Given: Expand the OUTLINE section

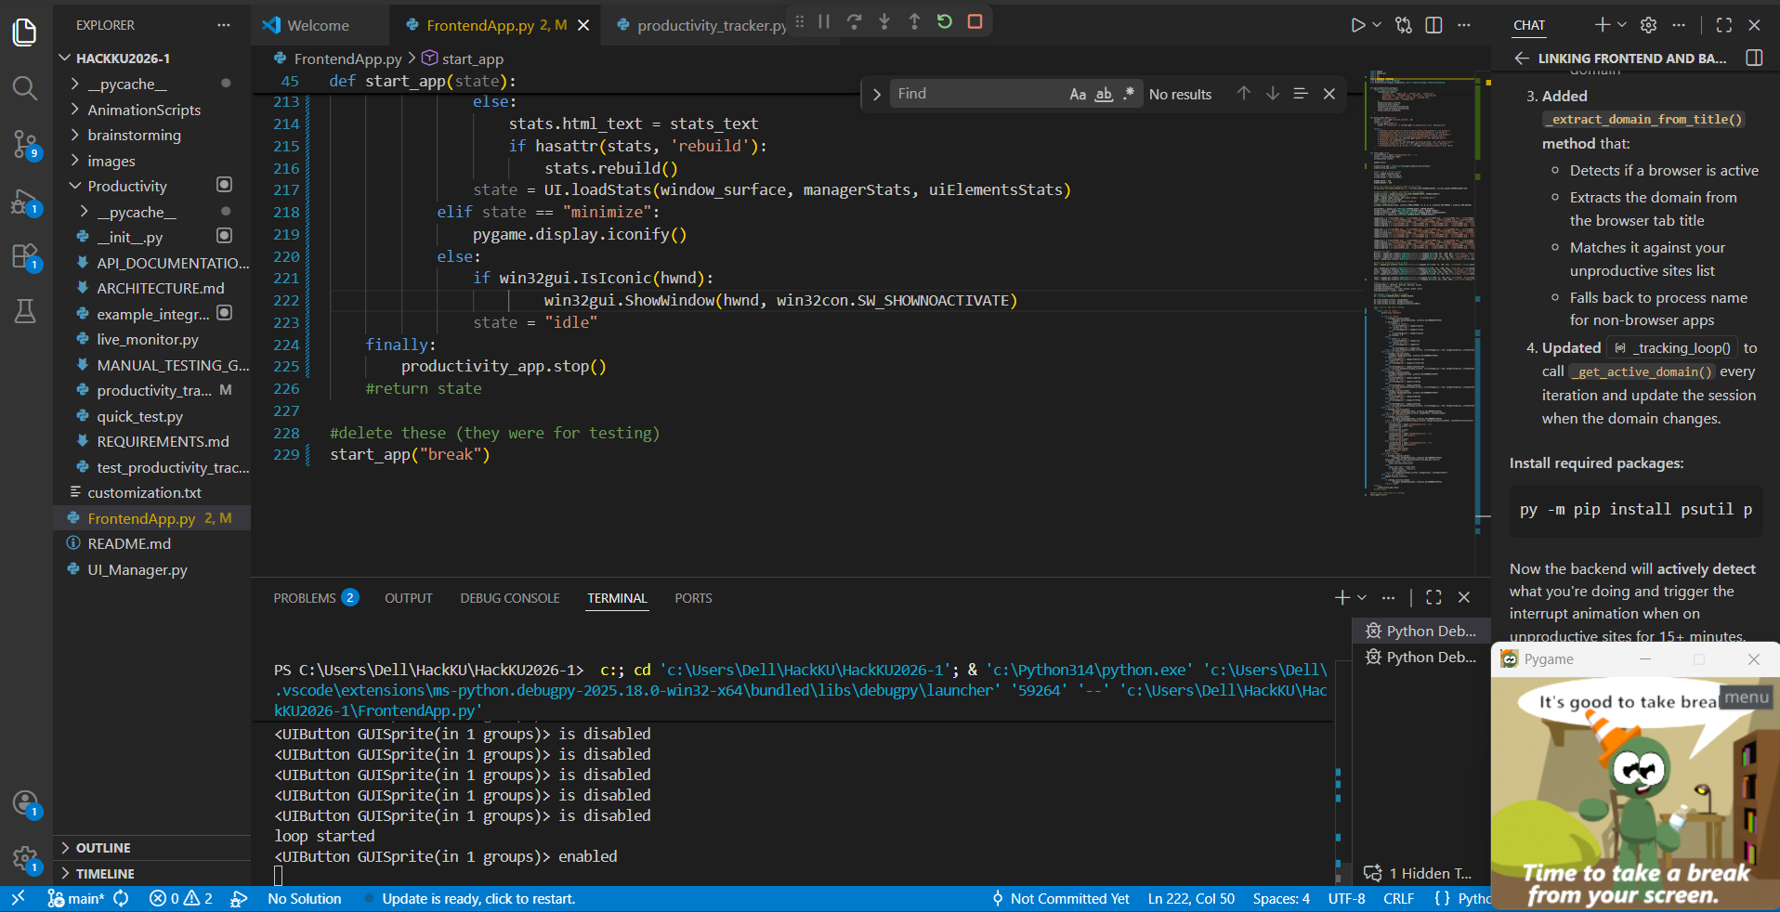Looking at the screenshot, I should point(103,848).
